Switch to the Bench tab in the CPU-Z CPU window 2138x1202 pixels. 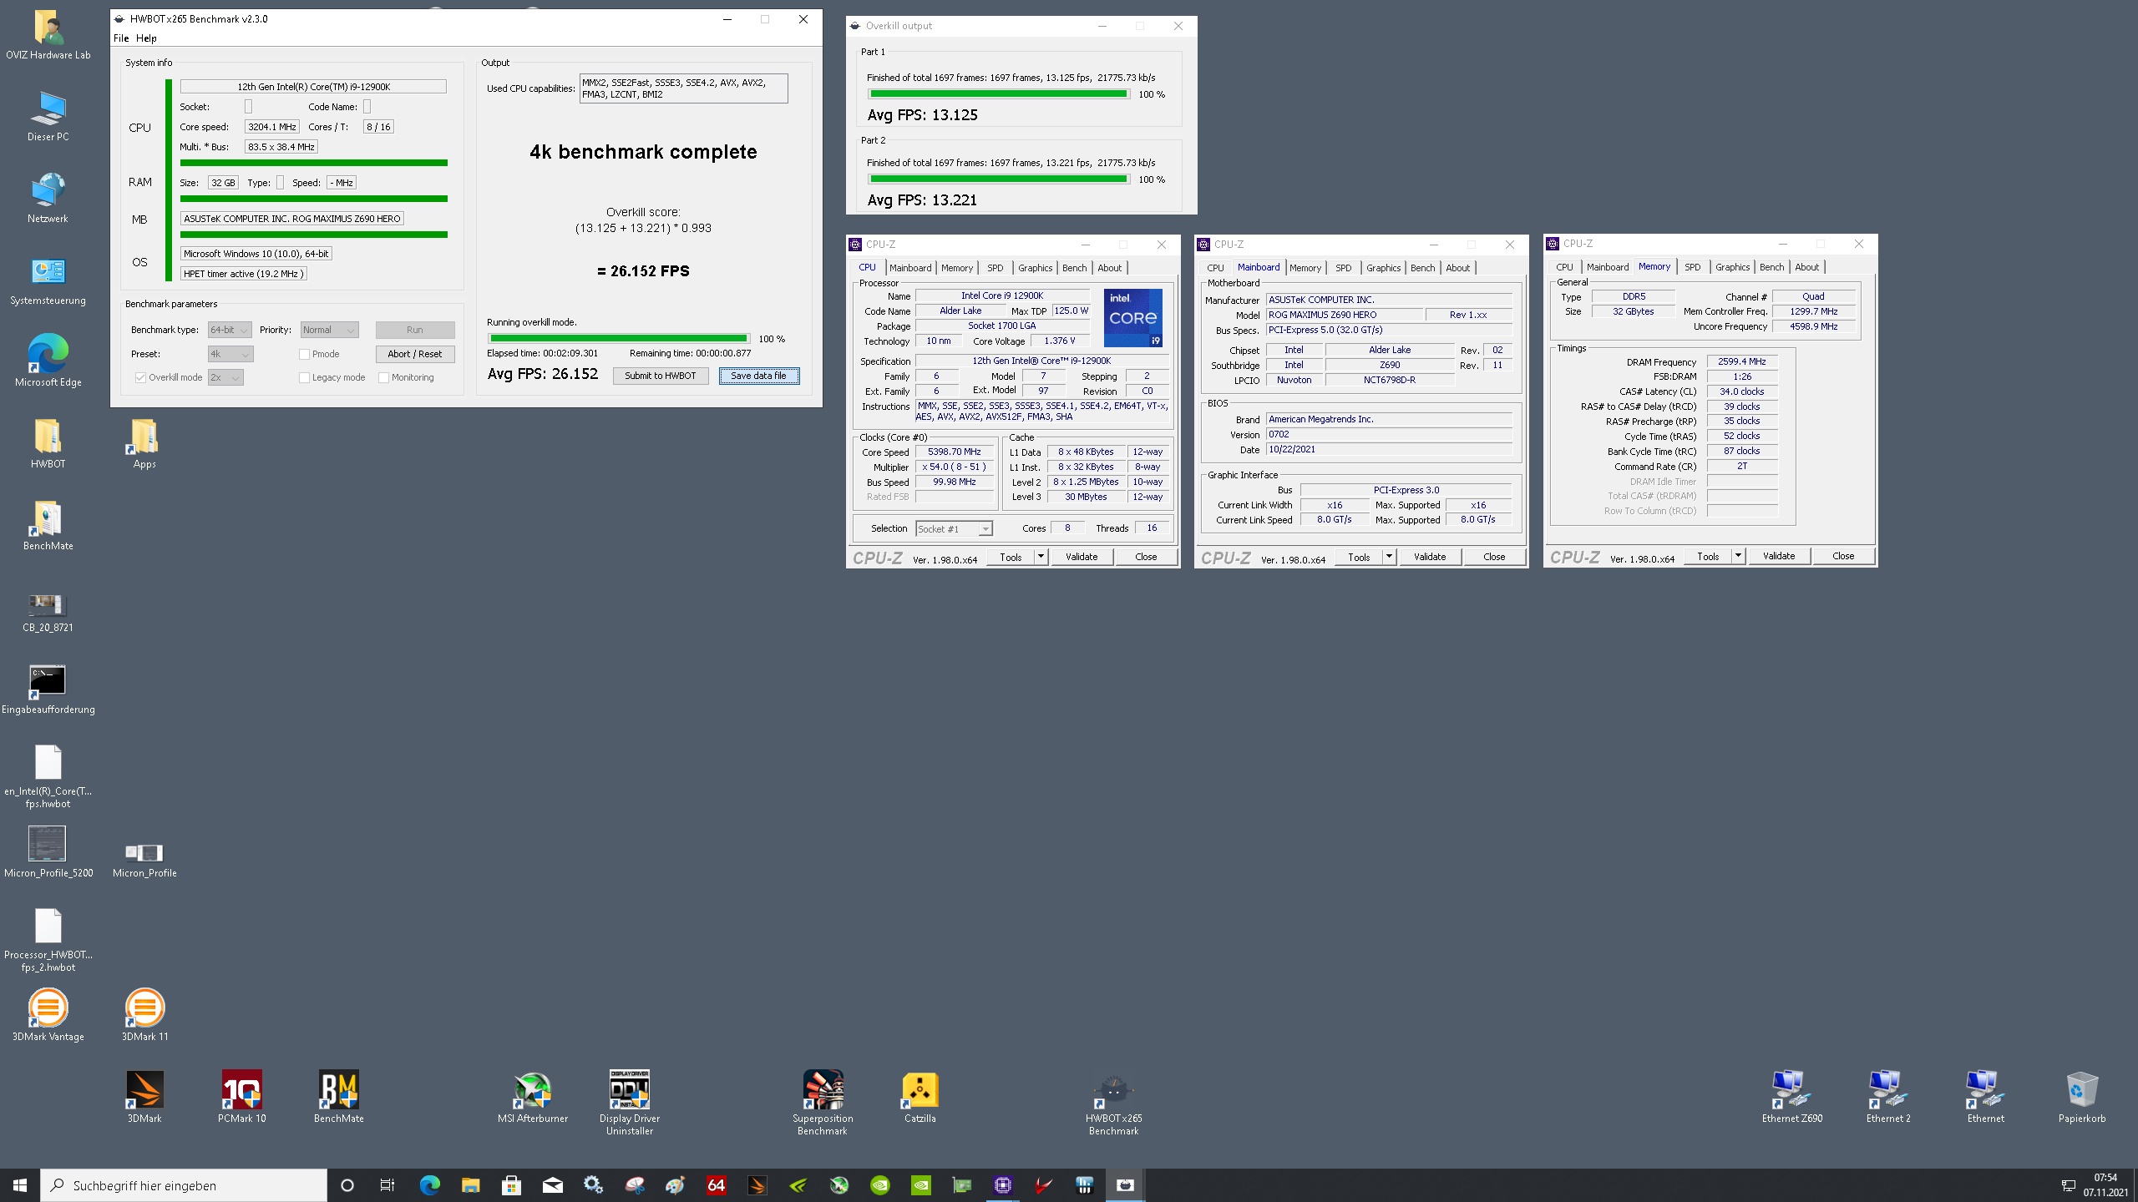click(1074, 268)
